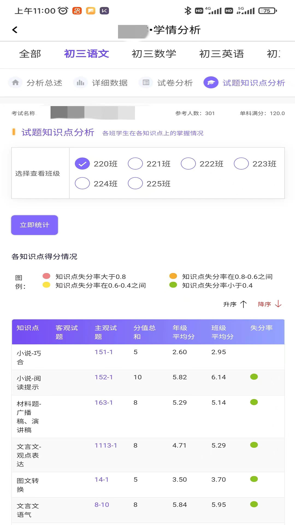
Task: Tap the 试题知识点分析 graduation cap icon
Action: click(211, 83)
